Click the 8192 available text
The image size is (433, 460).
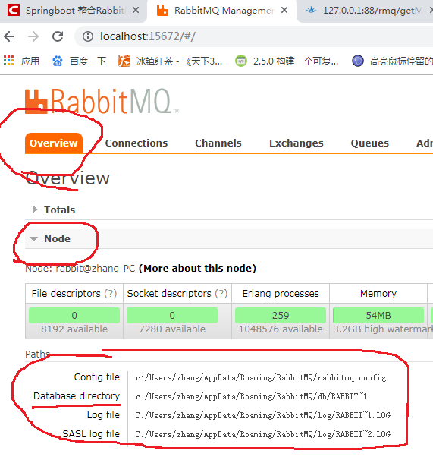[74, 329]
